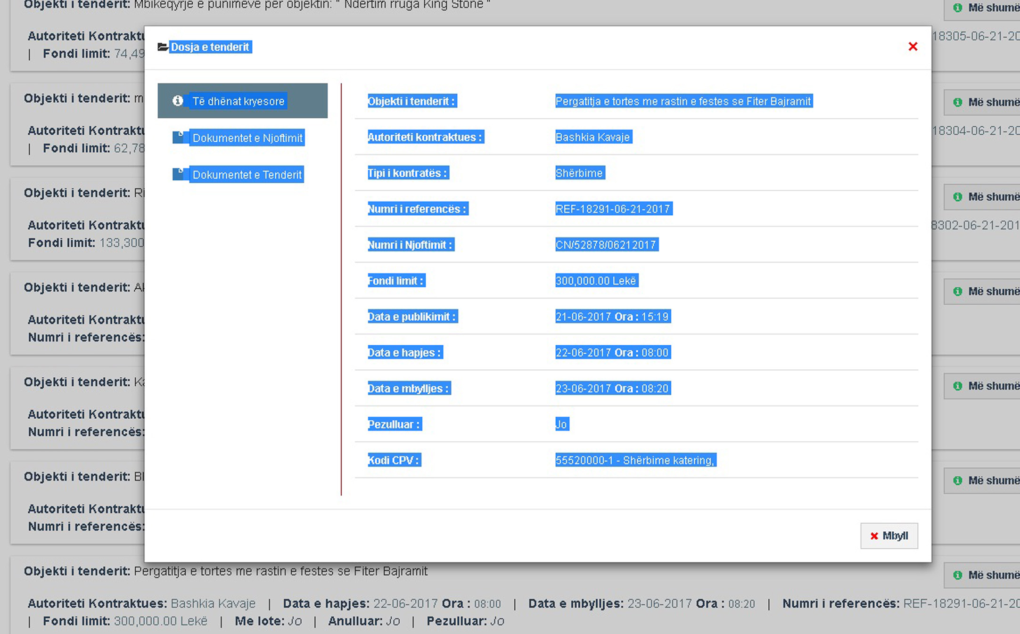
Task: Click the folder icon beside Dosja e tenderit
Action: [163, 47]
